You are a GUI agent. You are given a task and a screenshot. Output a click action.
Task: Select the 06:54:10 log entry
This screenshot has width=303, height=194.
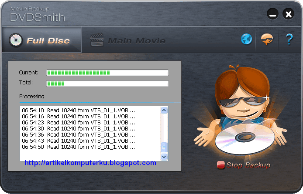(79, 110)
